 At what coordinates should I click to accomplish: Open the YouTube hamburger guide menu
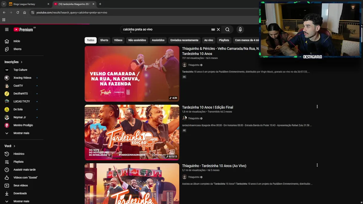click(x=7, y=29)
